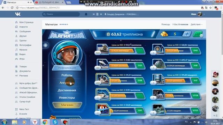Open the Достижения menu
This screenshot has width=223, height=125.
[x=67, y=90]
